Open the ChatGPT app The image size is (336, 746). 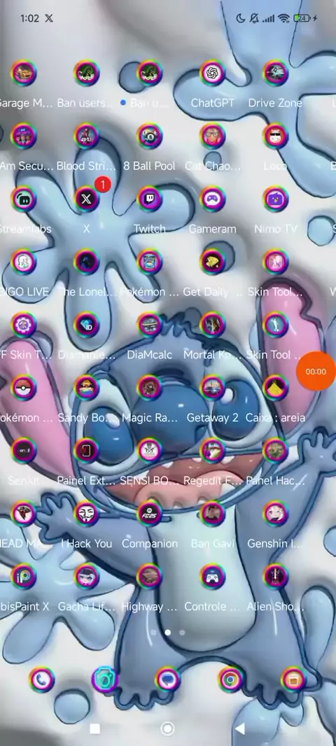[x=212, y=73]
